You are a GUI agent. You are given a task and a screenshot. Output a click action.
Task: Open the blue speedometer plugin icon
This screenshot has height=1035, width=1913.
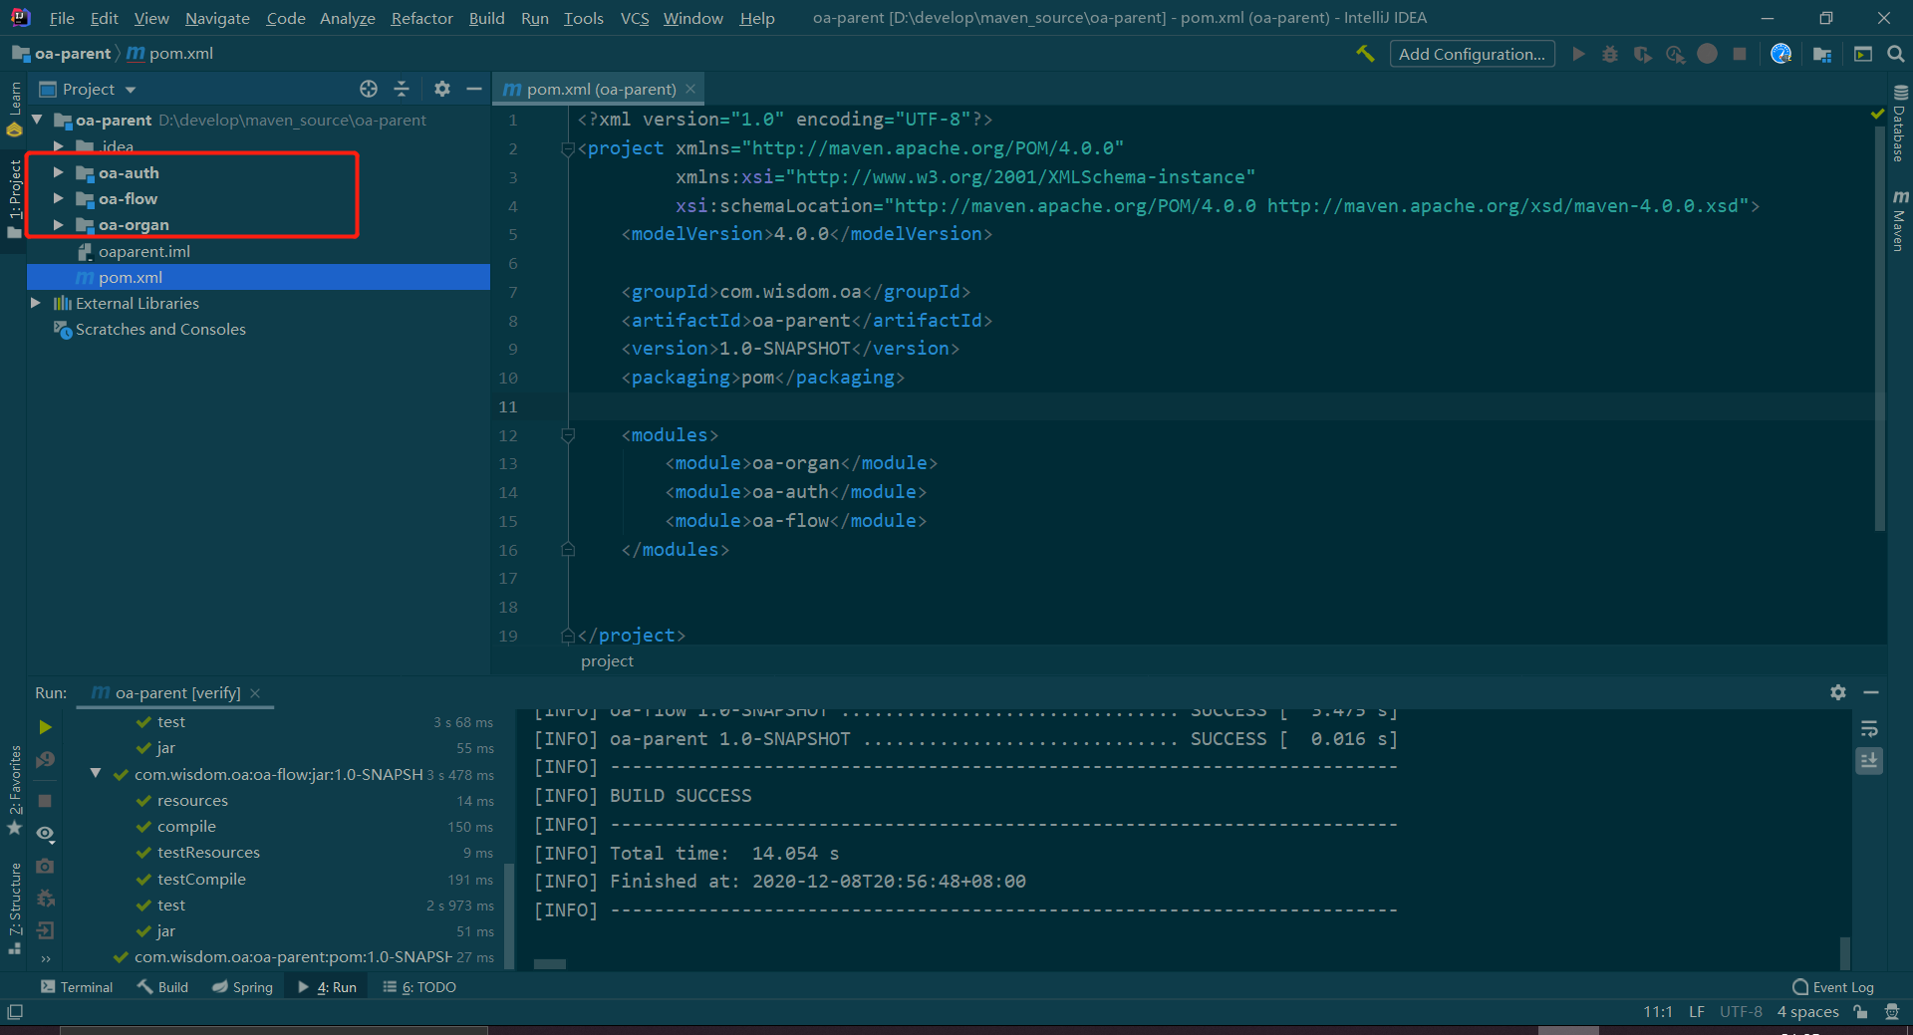pyautogui.click(x=1781, y=54)
